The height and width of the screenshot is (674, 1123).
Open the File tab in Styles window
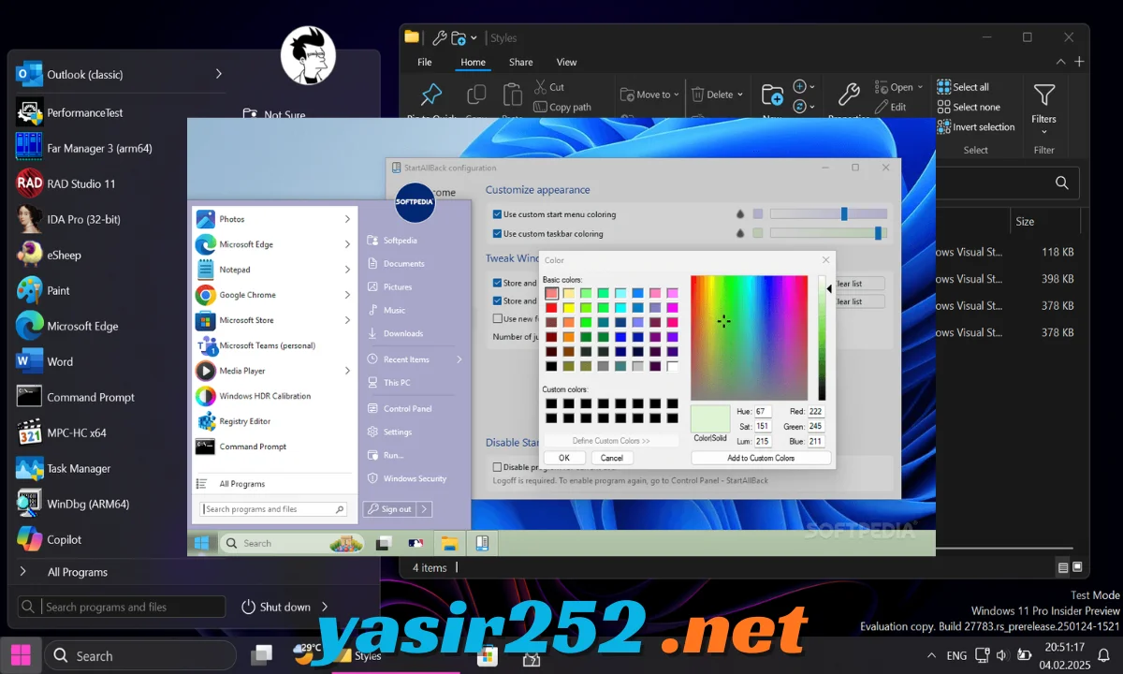(425, 63)
